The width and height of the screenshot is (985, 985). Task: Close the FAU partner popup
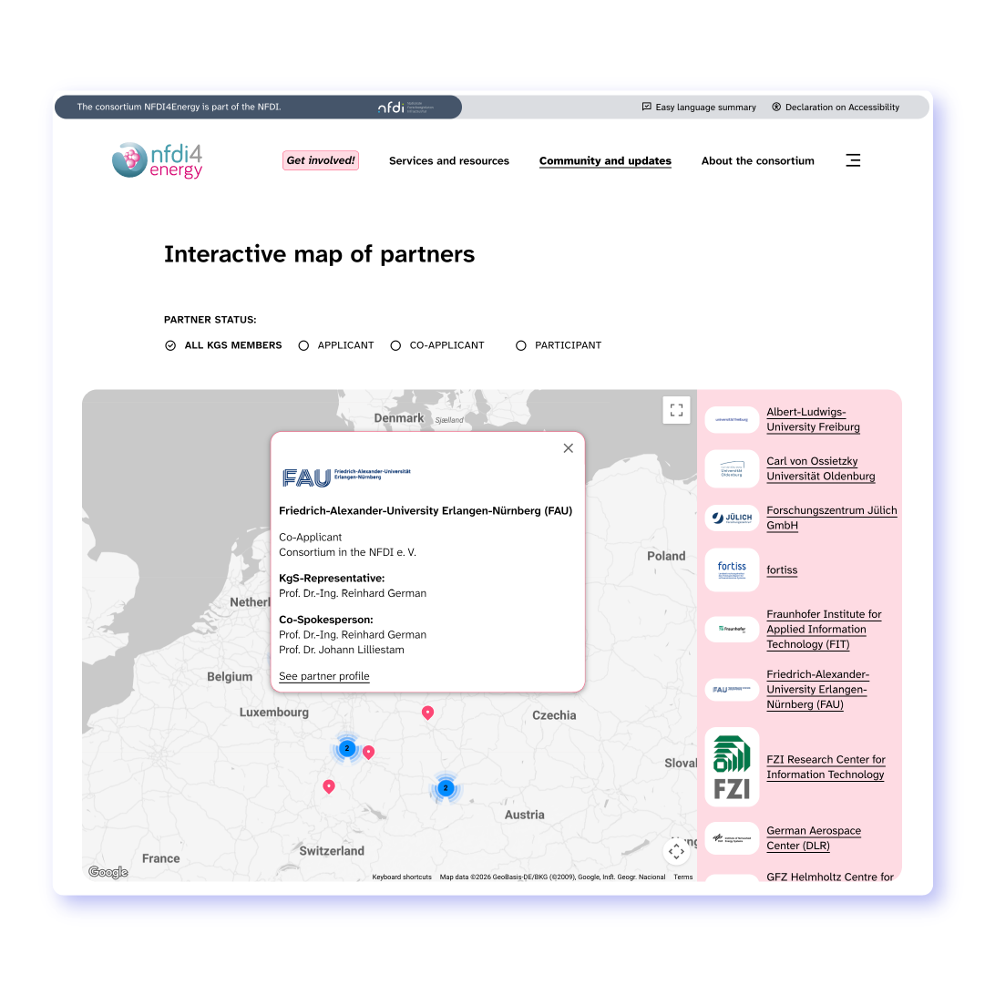[x=569, y=448]
